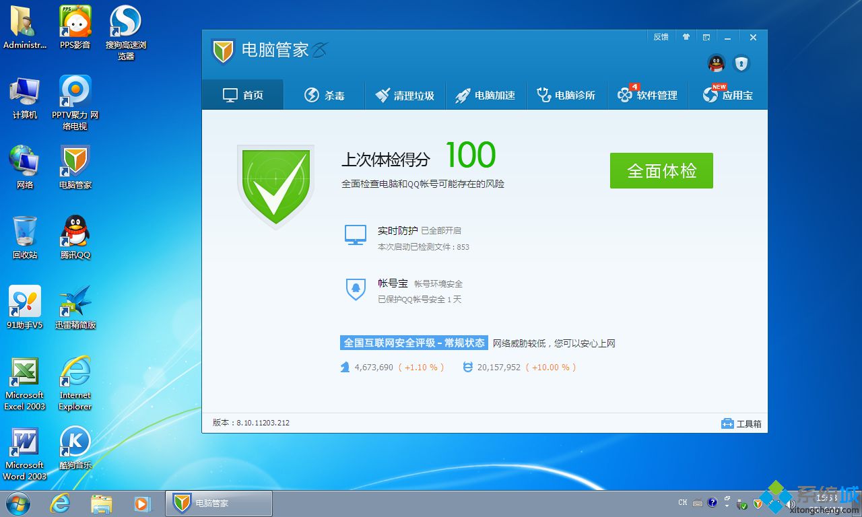Click the CH language indicator
This screenshot has width=862, height=517.
(683, 503)
